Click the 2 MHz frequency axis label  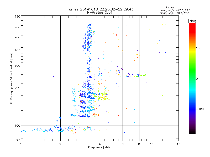(60, 144)
